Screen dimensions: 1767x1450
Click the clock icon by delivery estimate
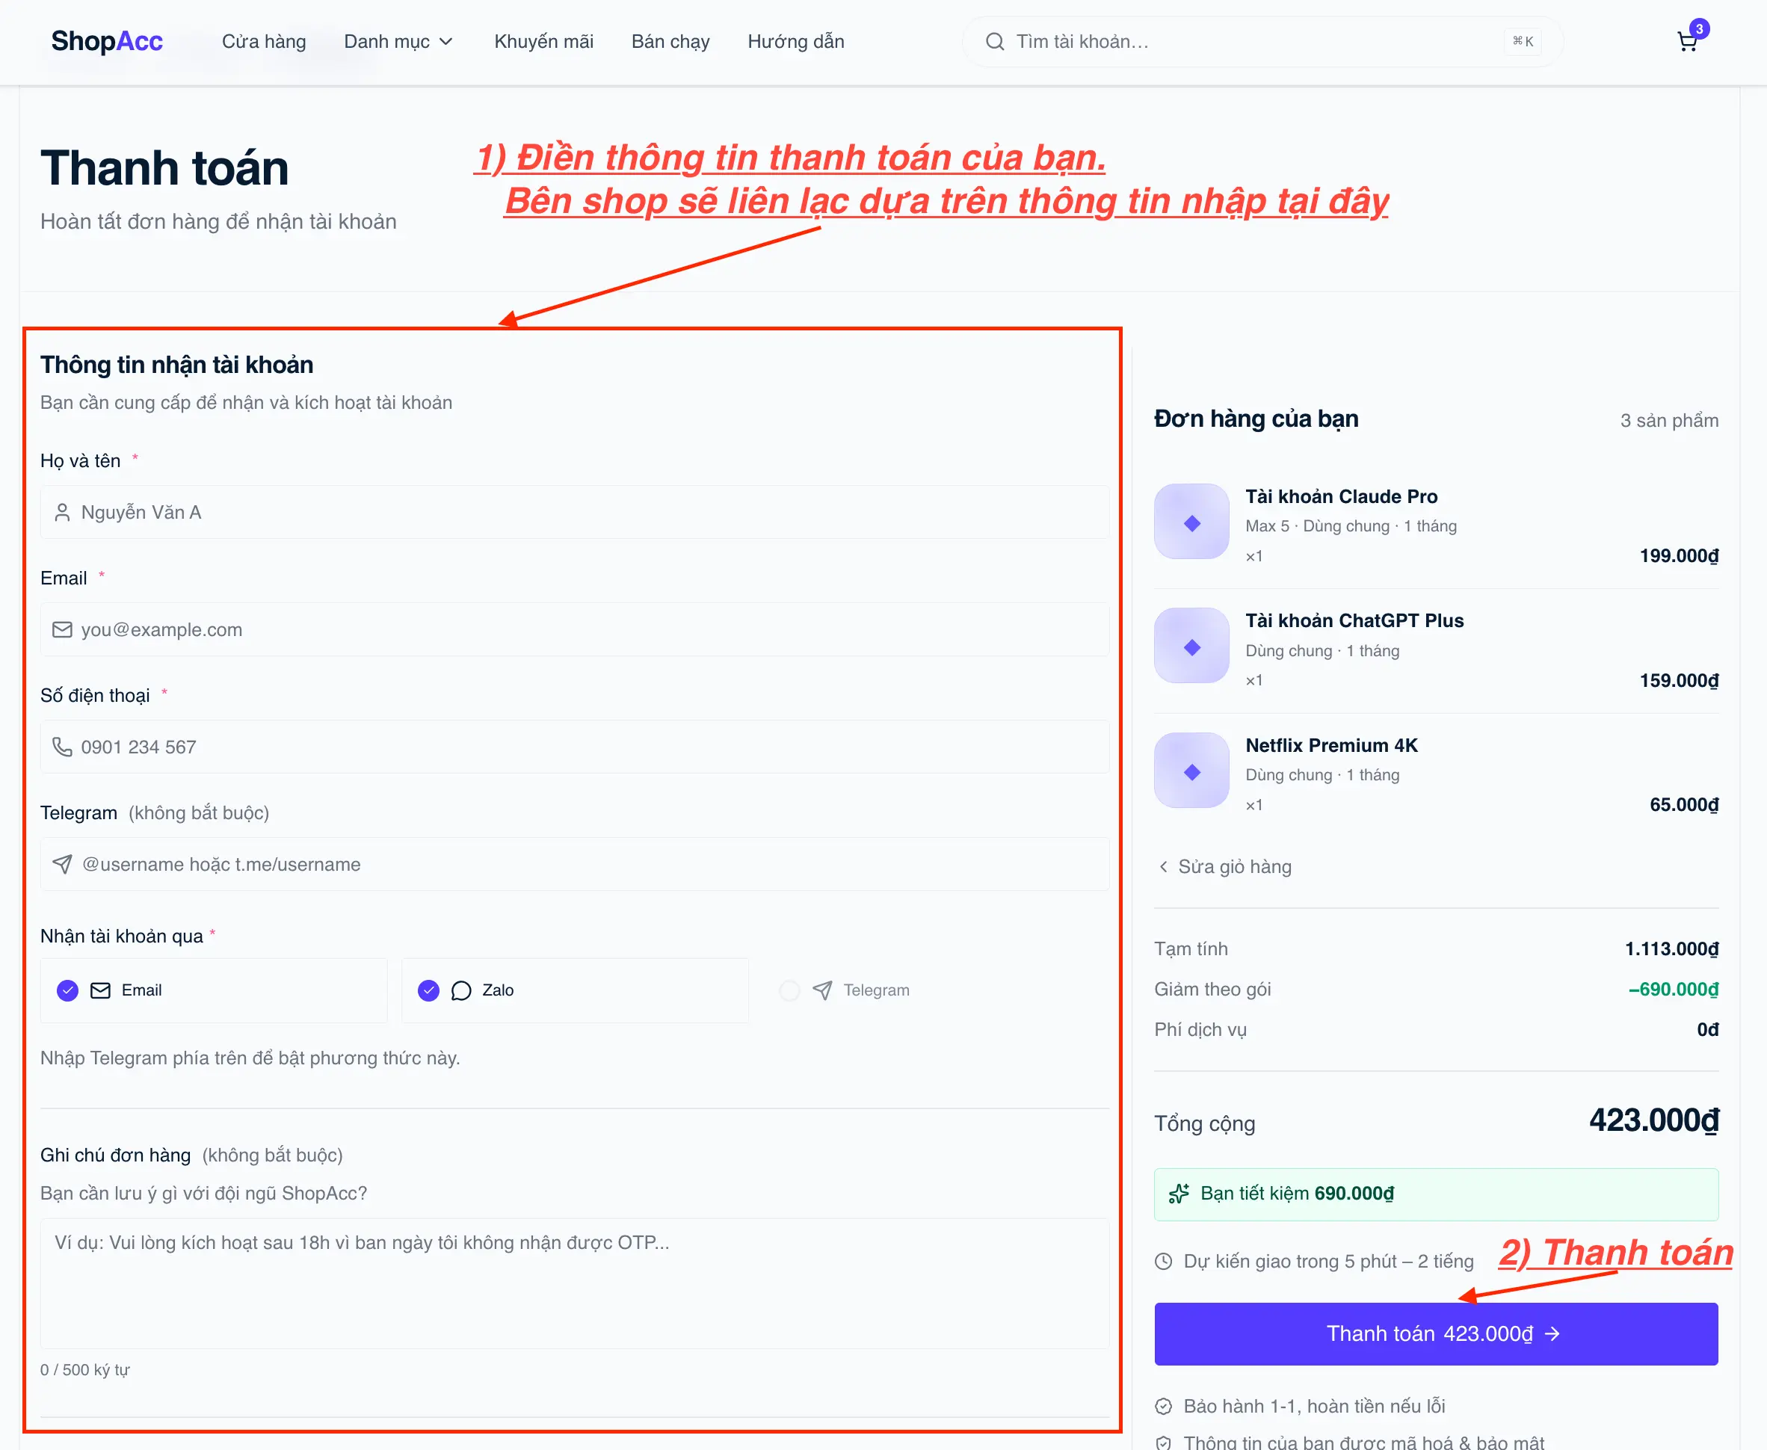coord(1163,1261)
